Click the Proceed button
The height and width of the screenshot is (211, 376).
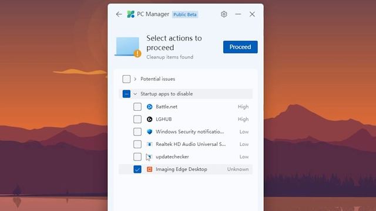tap(240, 47)
